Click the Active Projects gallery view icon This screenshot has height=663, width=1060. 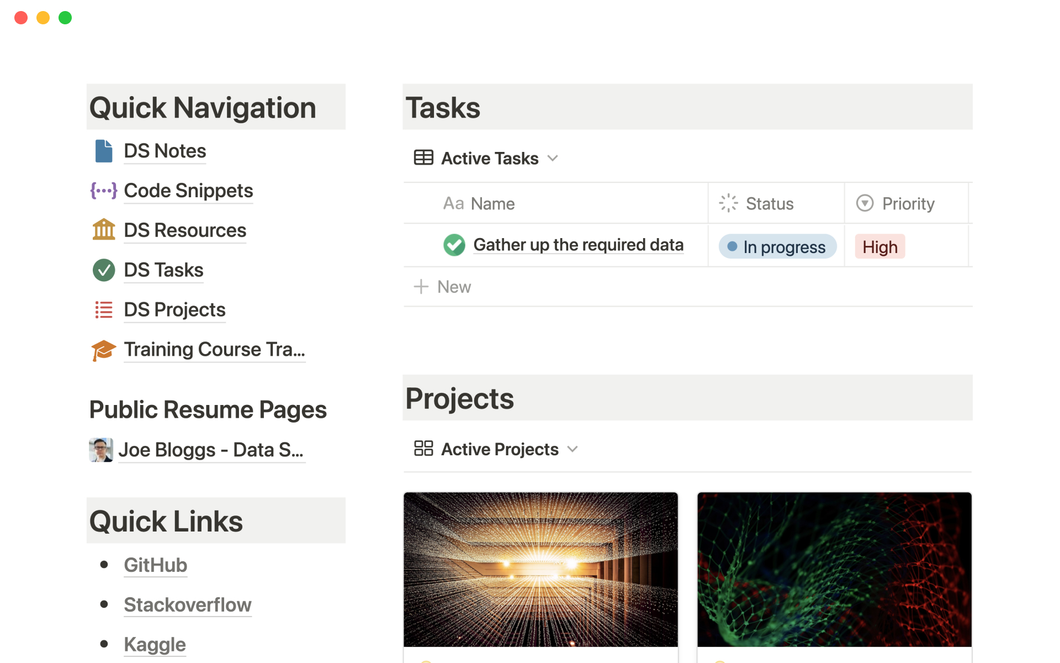pyautogui.click(x=423, y=449)
